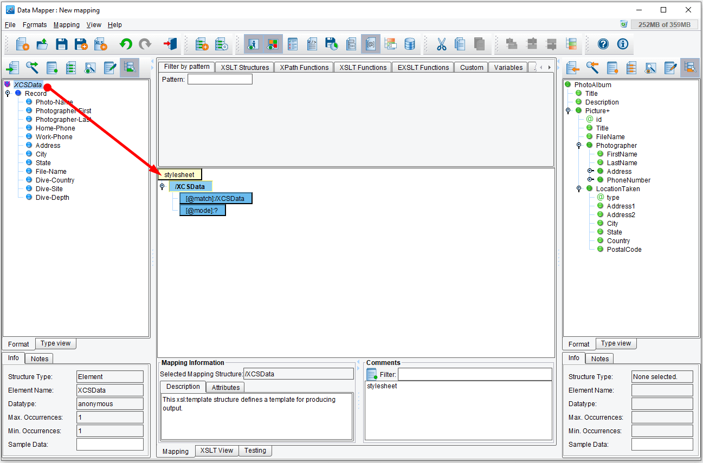Click the grey Paste pages icon

point(479,44)
